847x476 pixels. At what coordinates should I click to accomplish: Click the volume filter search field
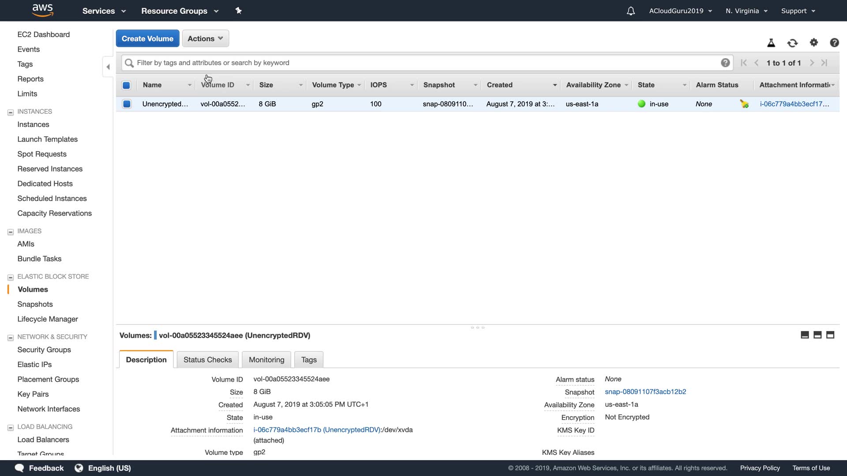pyautogui.click(x=423, y=63)
